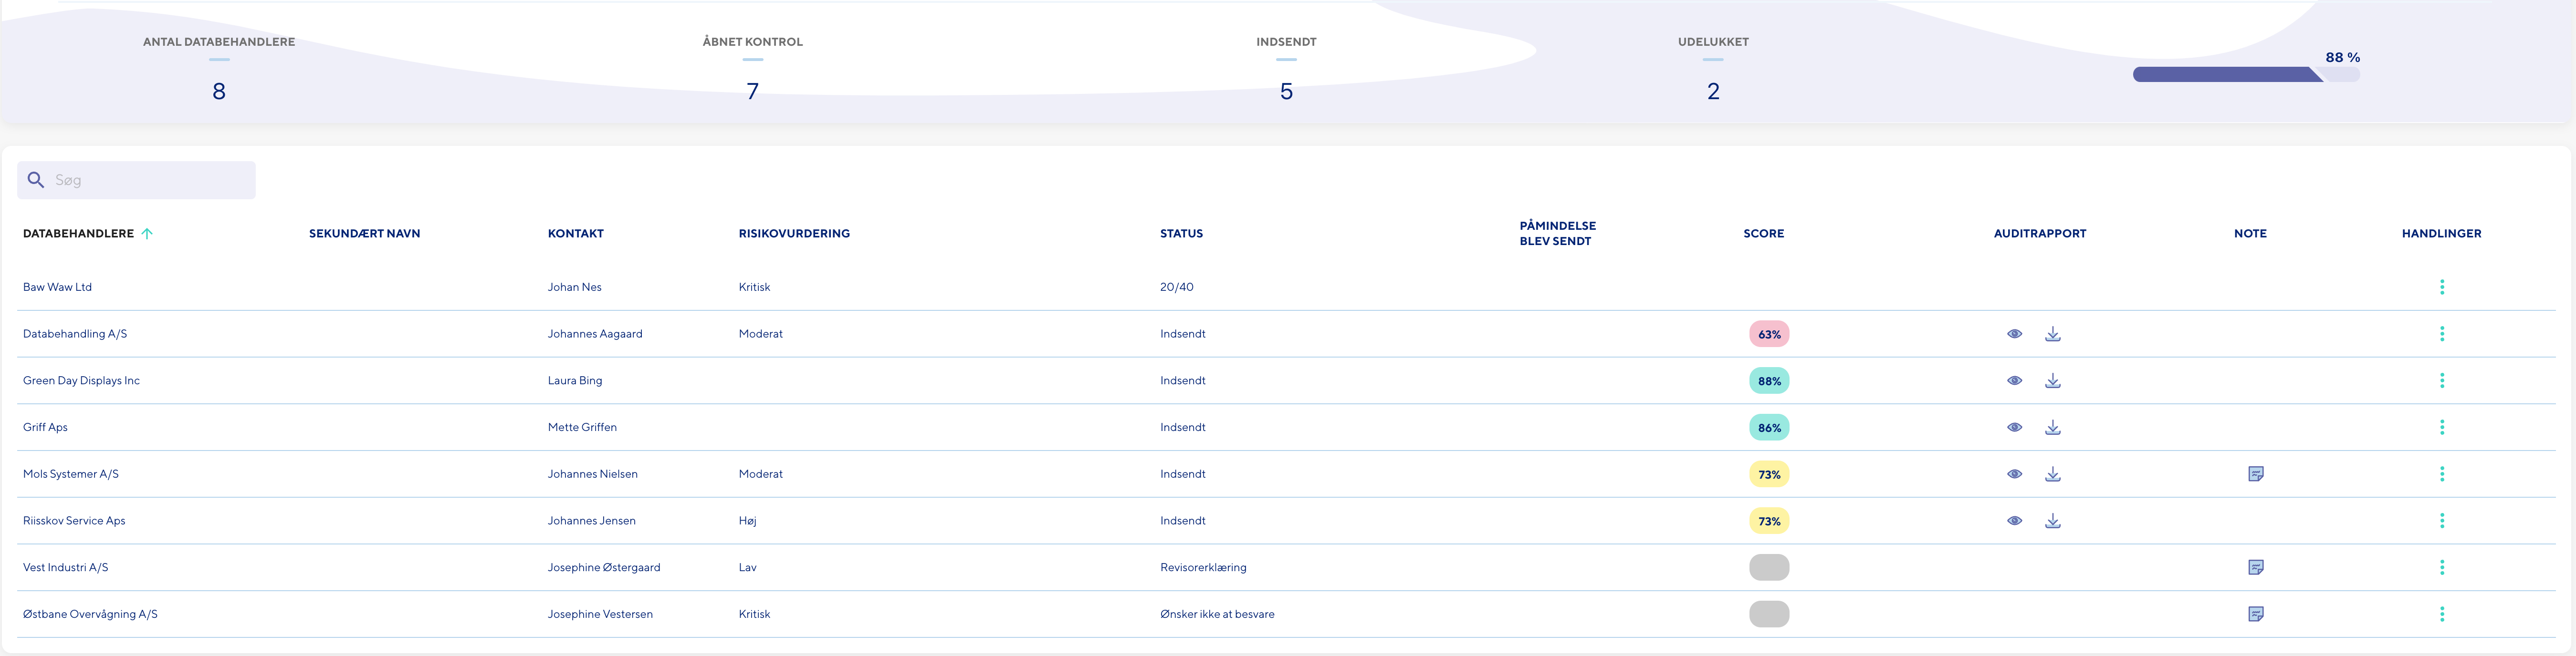Click Påmindelse blev sendt column header

1557,234
